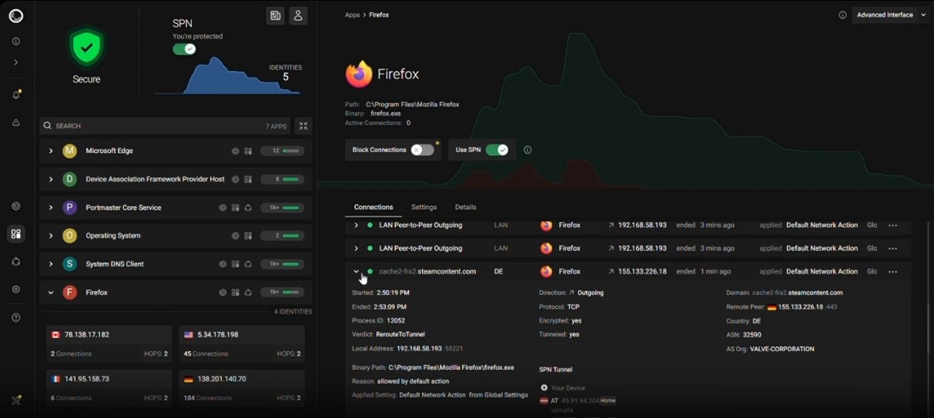The width and height of the screenshot is (934, 418).
Task: Click the ASN 32590 value
Action: pos(752,334)
